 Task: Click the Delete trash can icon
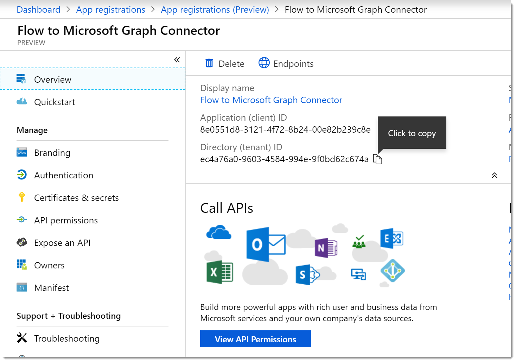[x=209, y=63]
